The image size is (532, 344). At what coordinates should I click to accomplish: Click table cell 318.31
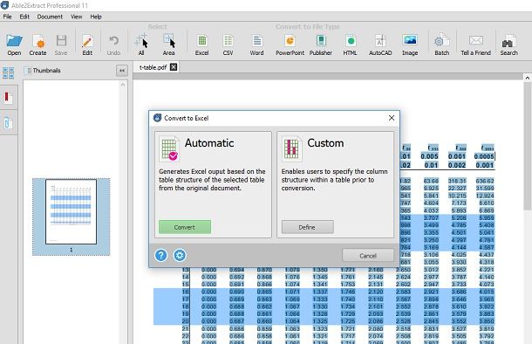tap(457, 181)
